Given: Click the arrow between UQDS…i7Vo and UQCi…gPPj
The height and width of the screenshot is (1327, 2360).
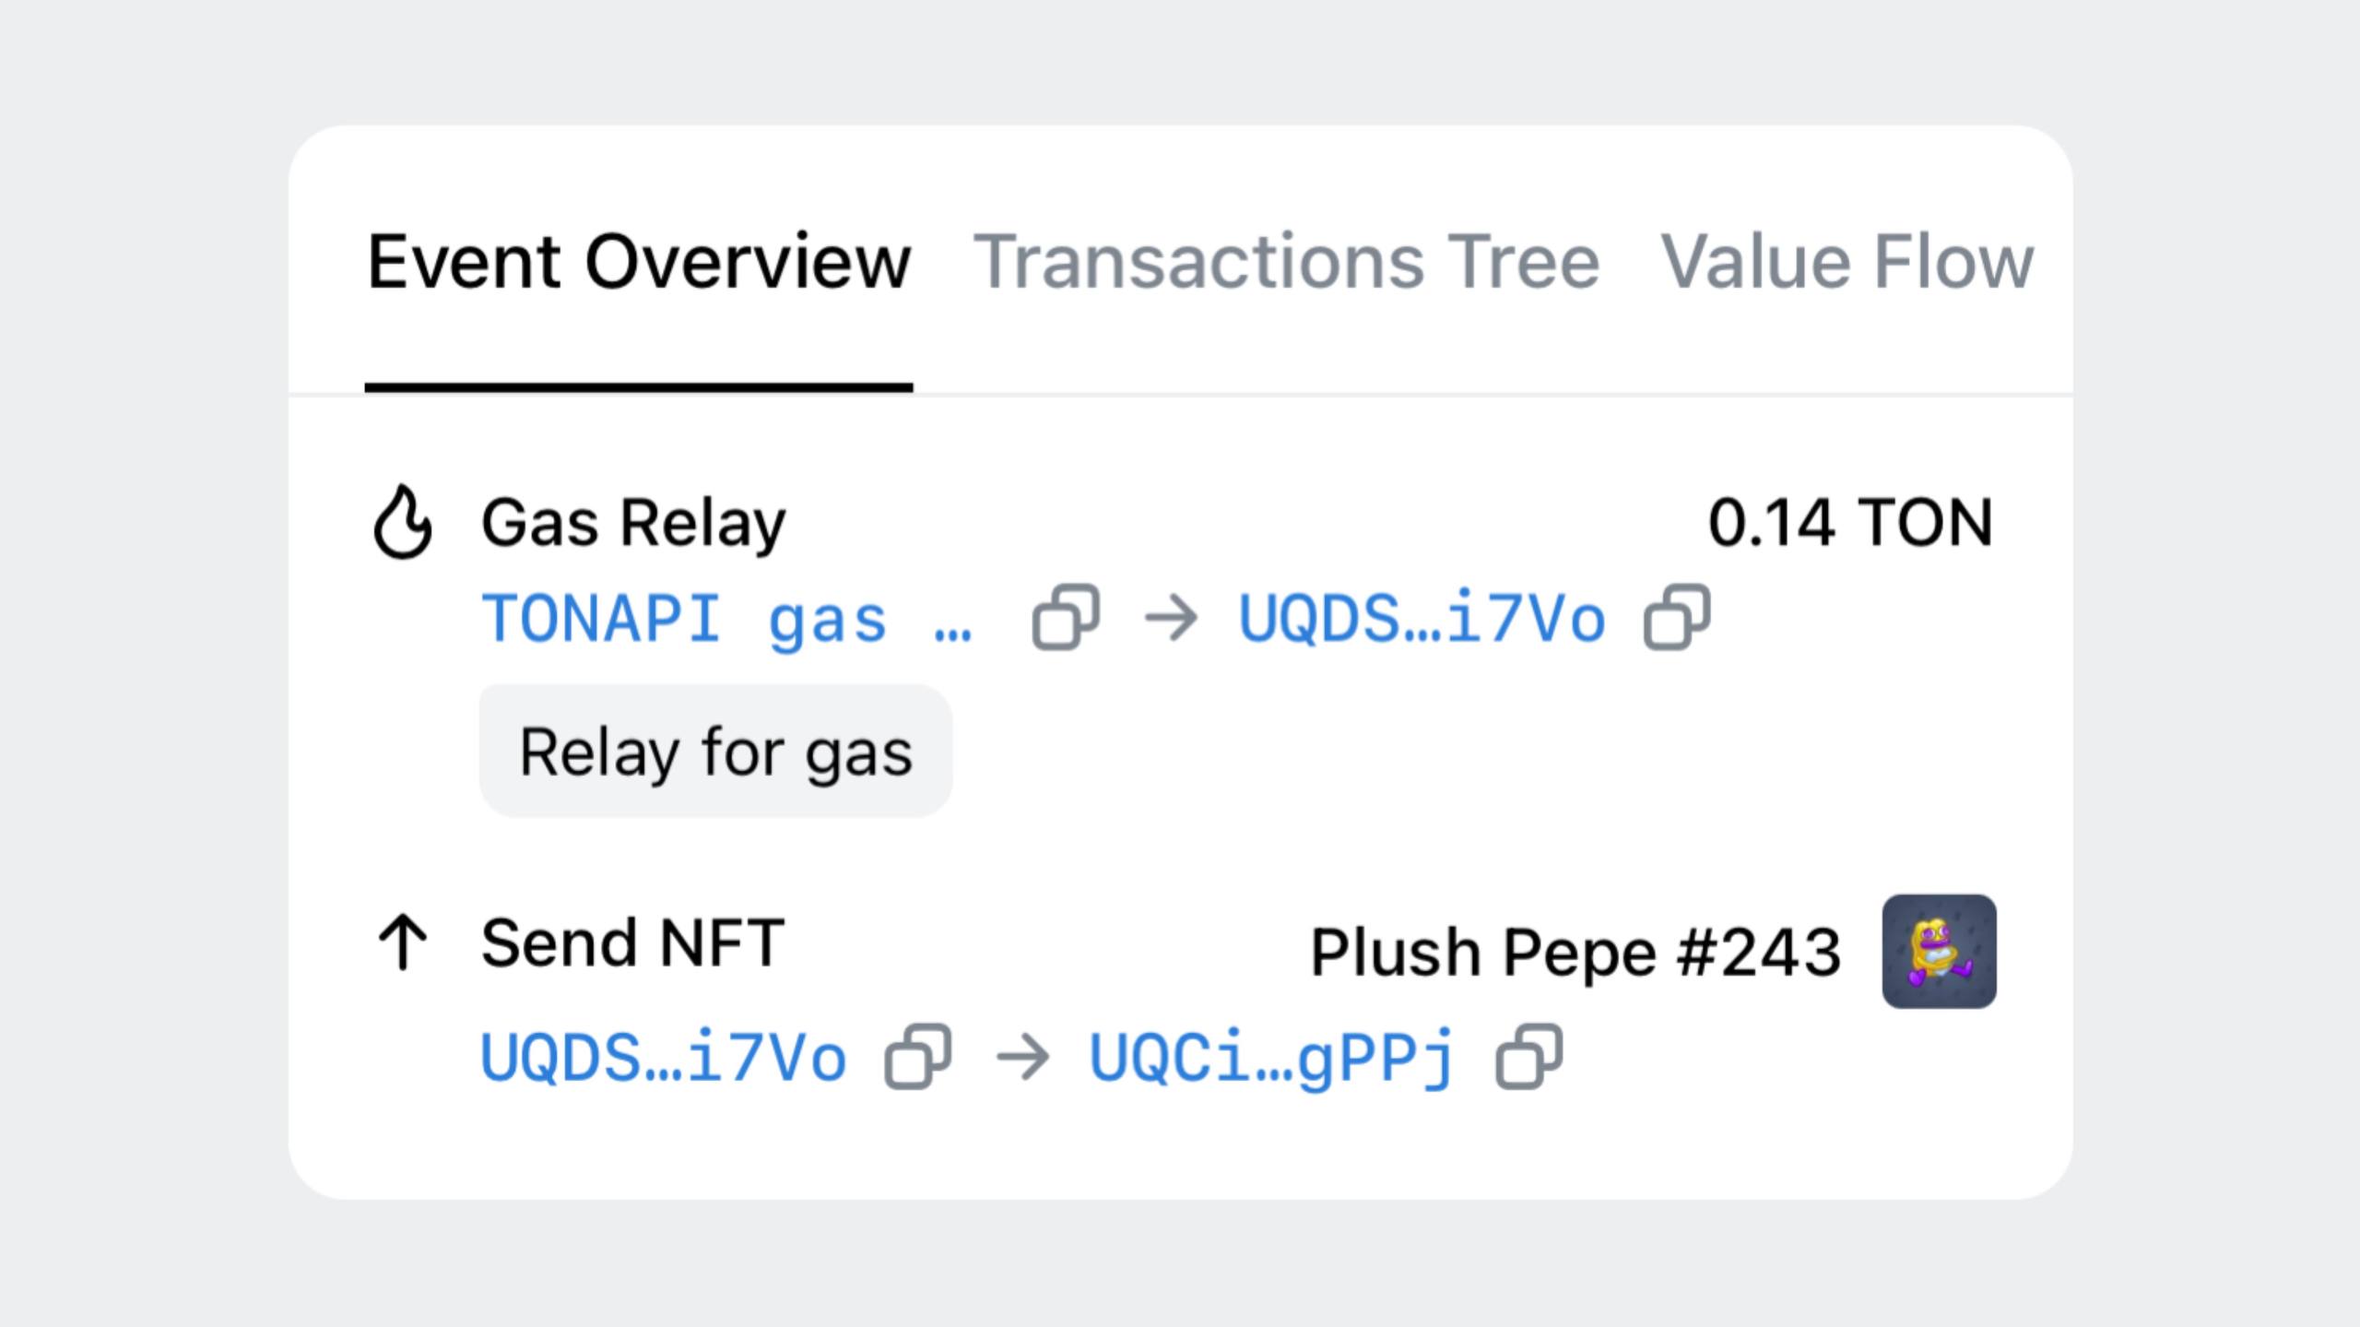Looking at the screenshot, I should [x=1022, y=1058].
